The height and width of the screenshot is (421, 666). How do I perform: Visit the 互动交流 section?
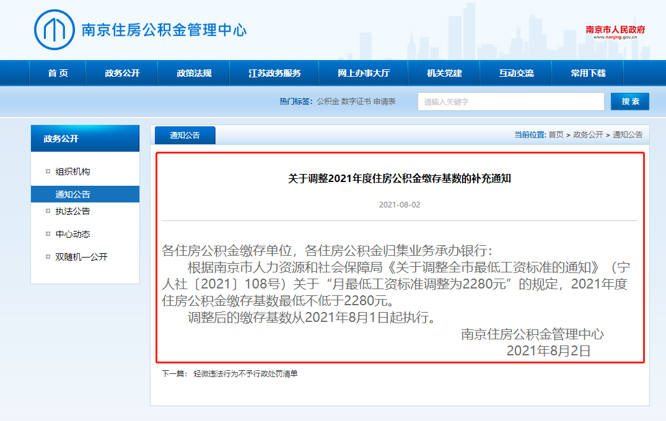tap(516, 73)
